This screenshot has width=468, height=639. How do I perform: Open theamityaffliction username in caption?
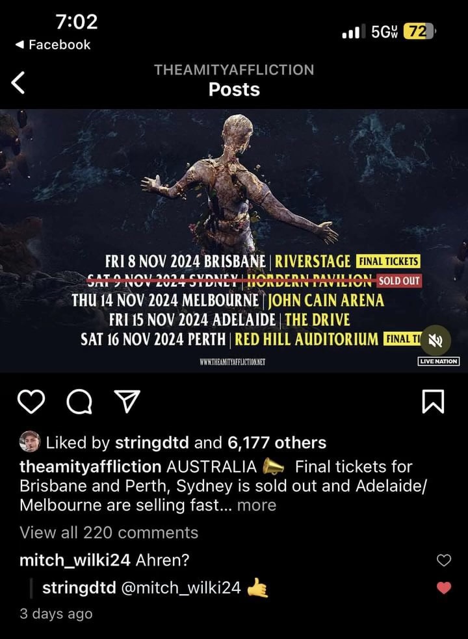(x=90, y=467)
